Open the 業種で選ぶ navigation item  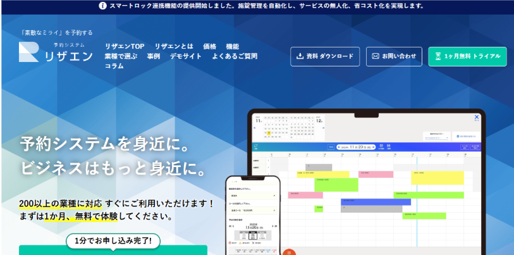pos(121,56)
